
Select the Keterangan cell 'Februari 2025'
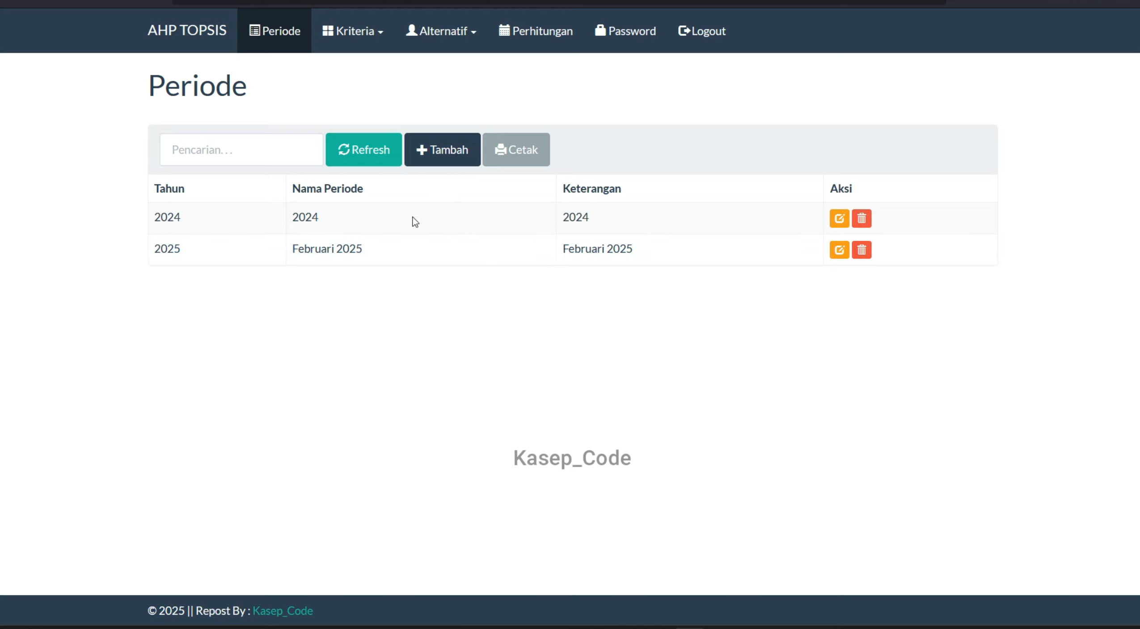coord(690,249)
